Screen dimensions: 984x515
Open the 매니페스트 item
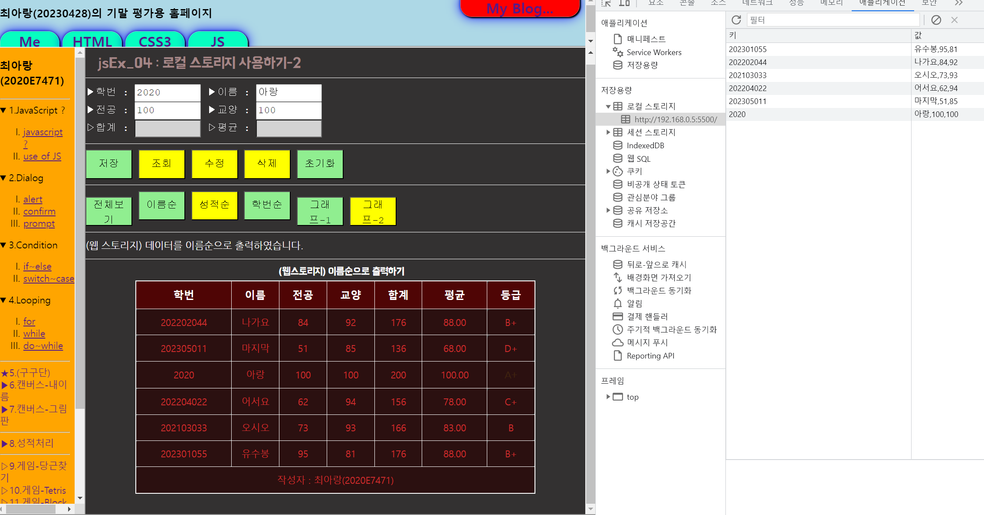[646, 39]
